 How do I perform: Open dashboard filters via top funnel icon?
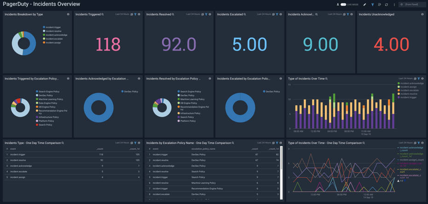click(373, 5)
